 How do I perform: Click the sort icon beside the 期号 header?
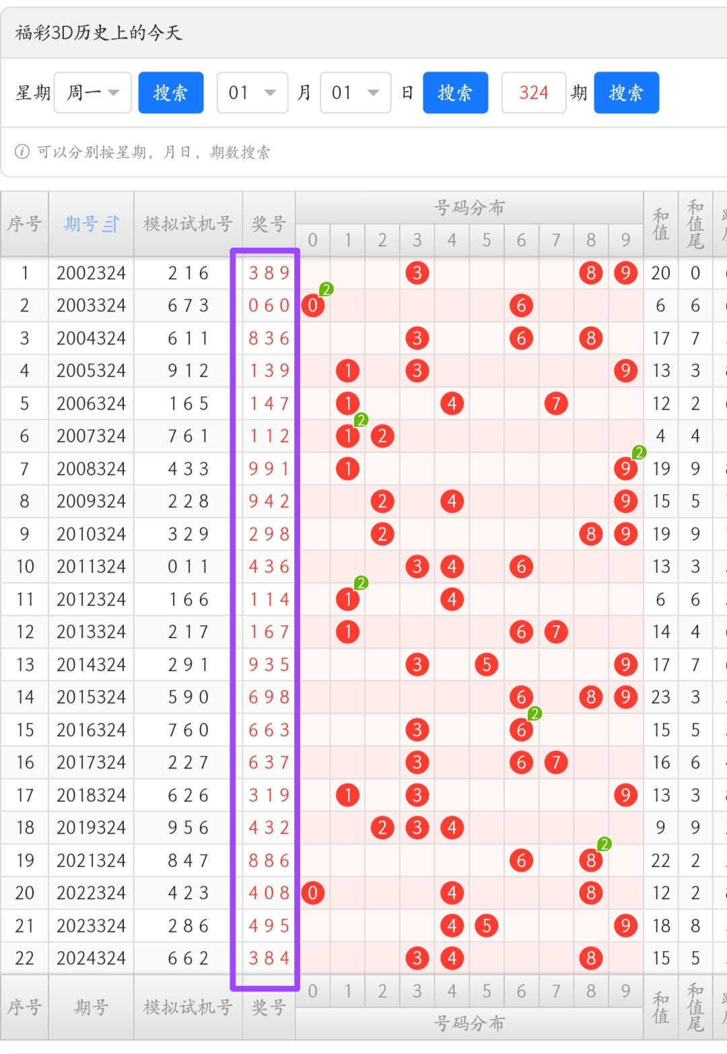113,224
